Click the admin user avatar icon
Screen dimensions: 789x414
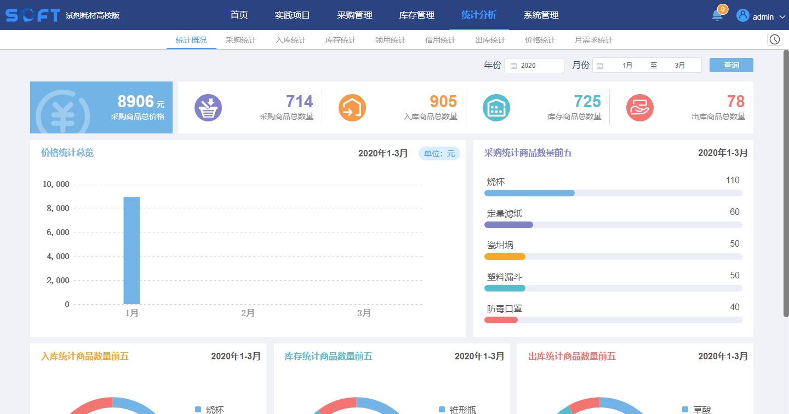(743, 15)
